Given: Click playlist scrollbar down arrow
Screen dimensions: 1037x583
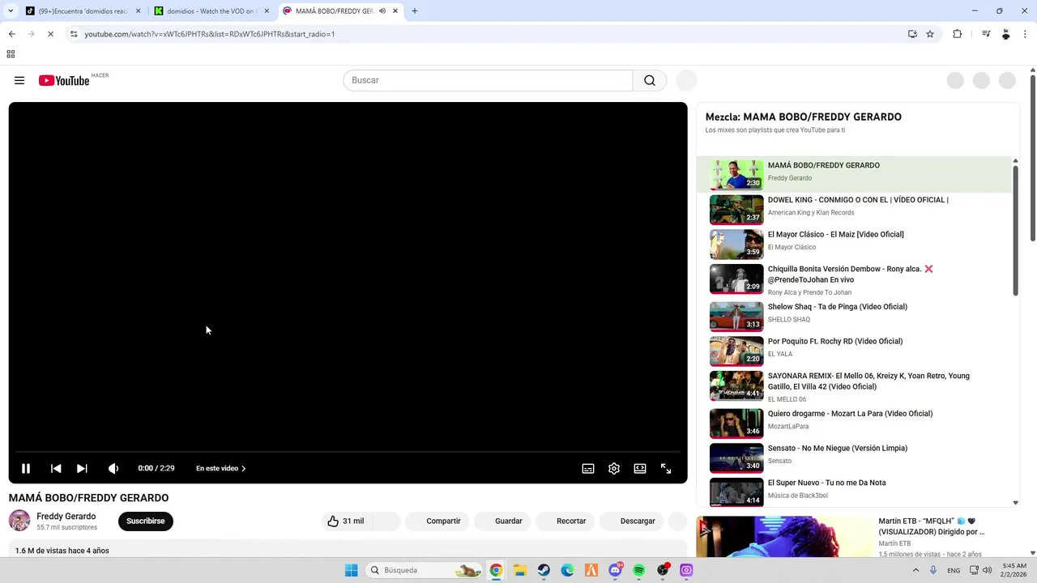Looking at the screenshot, I should [1016, 503].
